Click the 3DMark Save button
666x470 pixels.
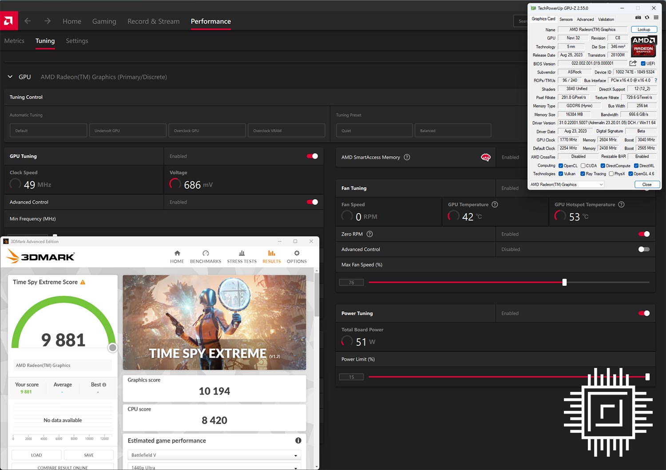pyautogui.click(x=89, y=455)
